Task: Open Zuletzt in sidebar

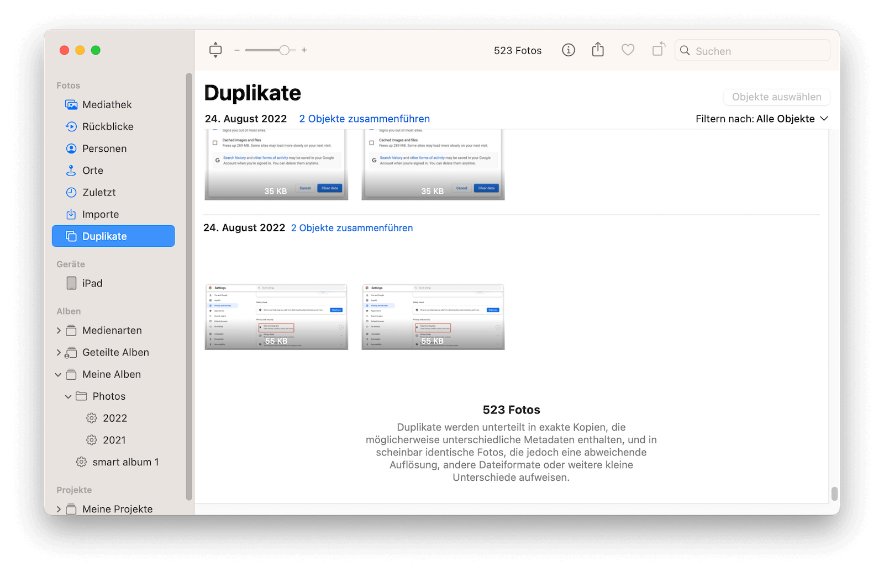Action: tap(113, 193)
